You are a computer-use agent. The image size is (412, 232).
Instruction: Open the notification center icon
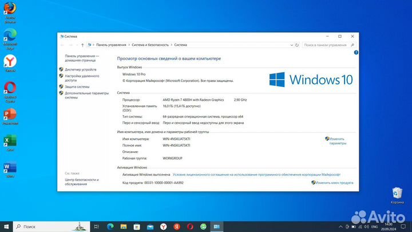(x=403, y=227)
